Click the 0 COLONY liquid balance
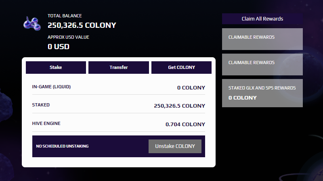Viewport: 323px width, 181px height. point(191,87)
